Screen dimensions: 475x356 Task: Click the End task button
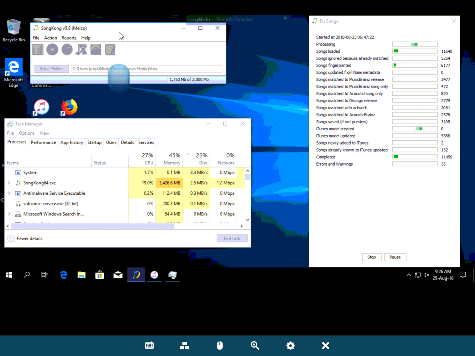pos(232,239)
